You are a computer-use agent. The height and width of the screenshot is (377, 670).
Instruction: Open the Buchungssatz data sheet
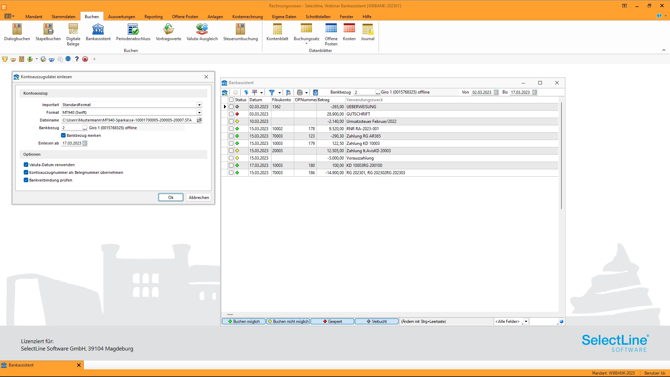click(x=306, y=32)
